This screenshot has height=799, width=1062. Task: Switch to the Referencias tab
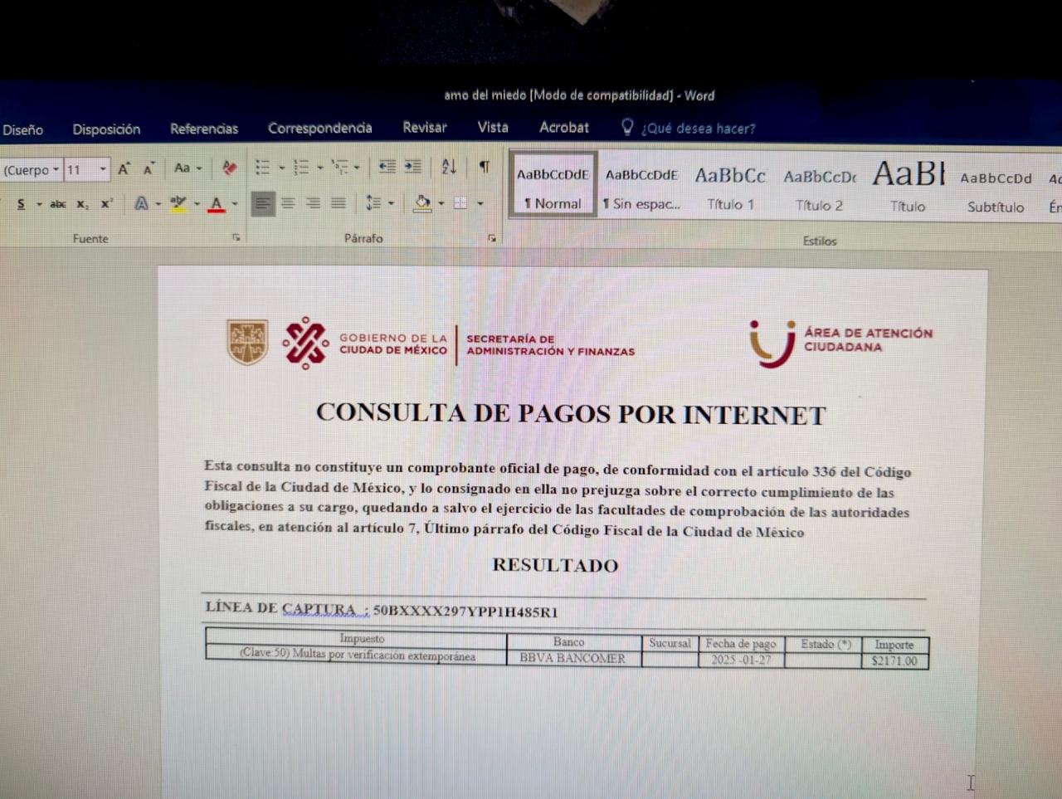pyautogui.click(x=204, y=129)
